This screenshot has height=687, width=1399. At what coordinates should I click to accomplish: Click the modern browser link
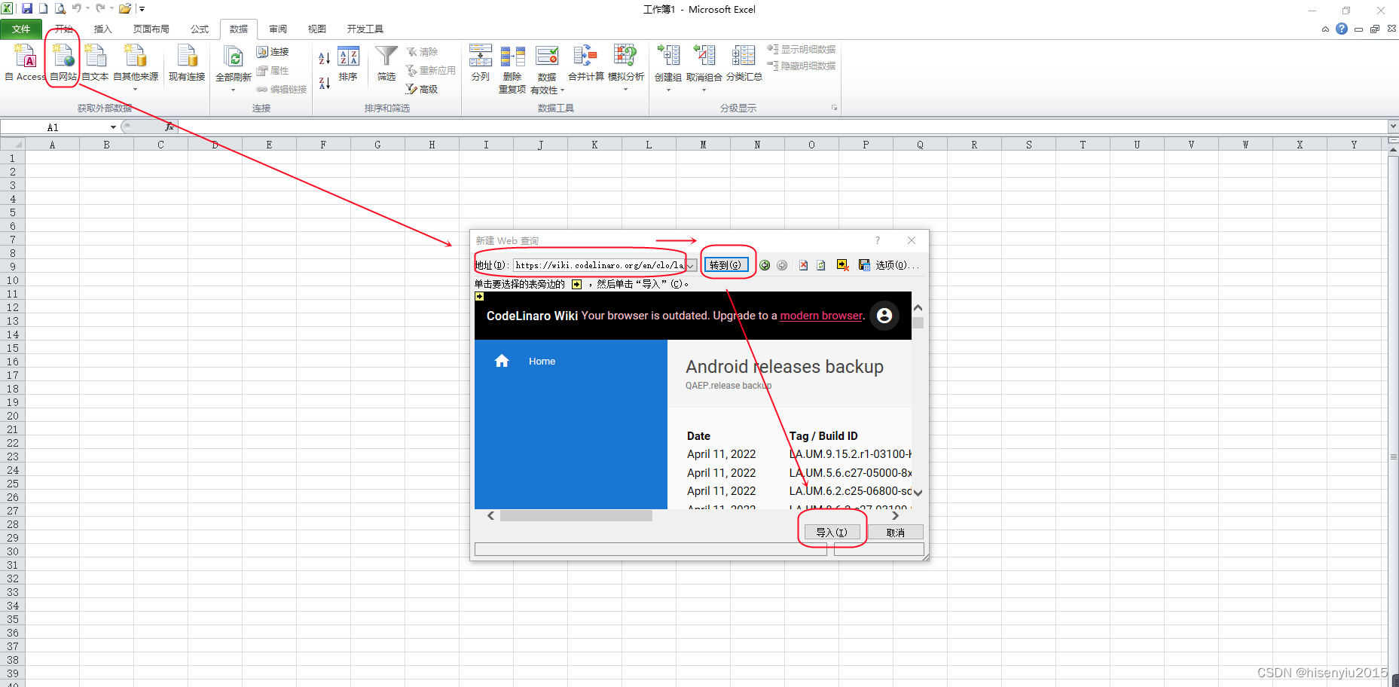[x=821, y=316]
